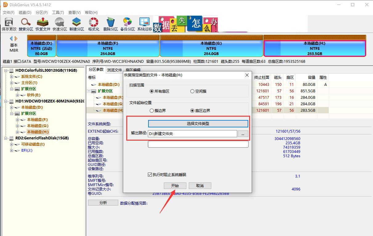The image size is (373, 236).
Task: Select the 本地磁盘(H:) partition bar
Action: (x=315, y=46)
